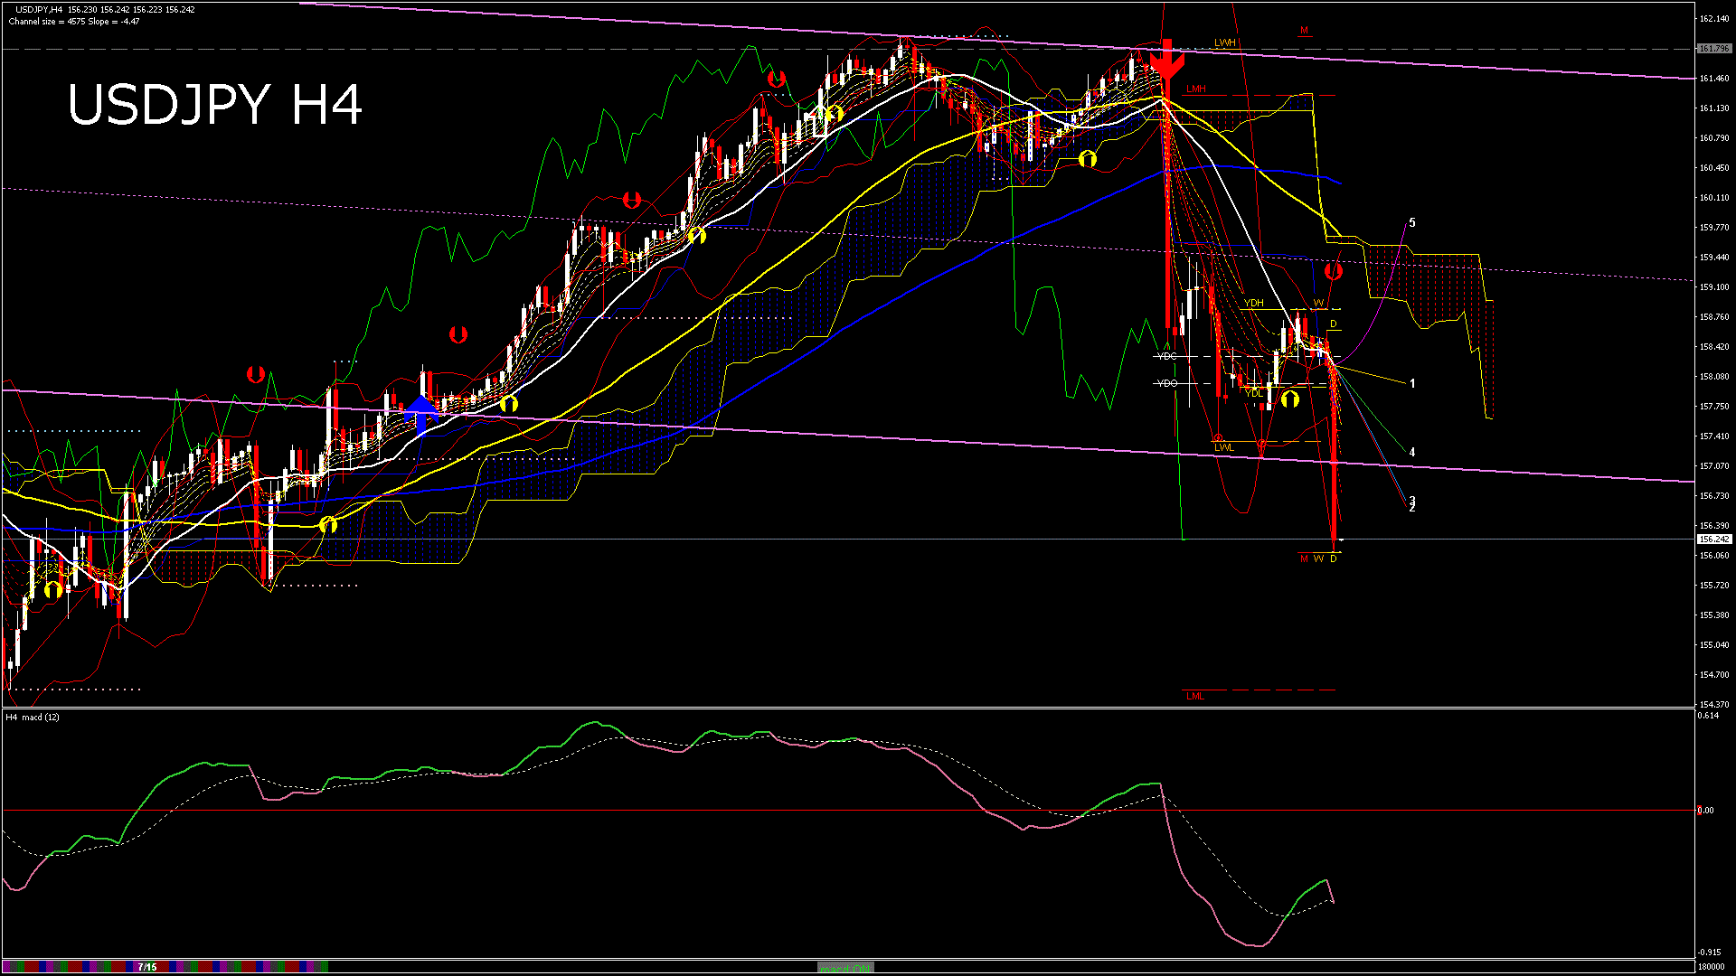Click the LWH weekly high label
This screenshot has height=976, width=1736.
(1224, 43)
